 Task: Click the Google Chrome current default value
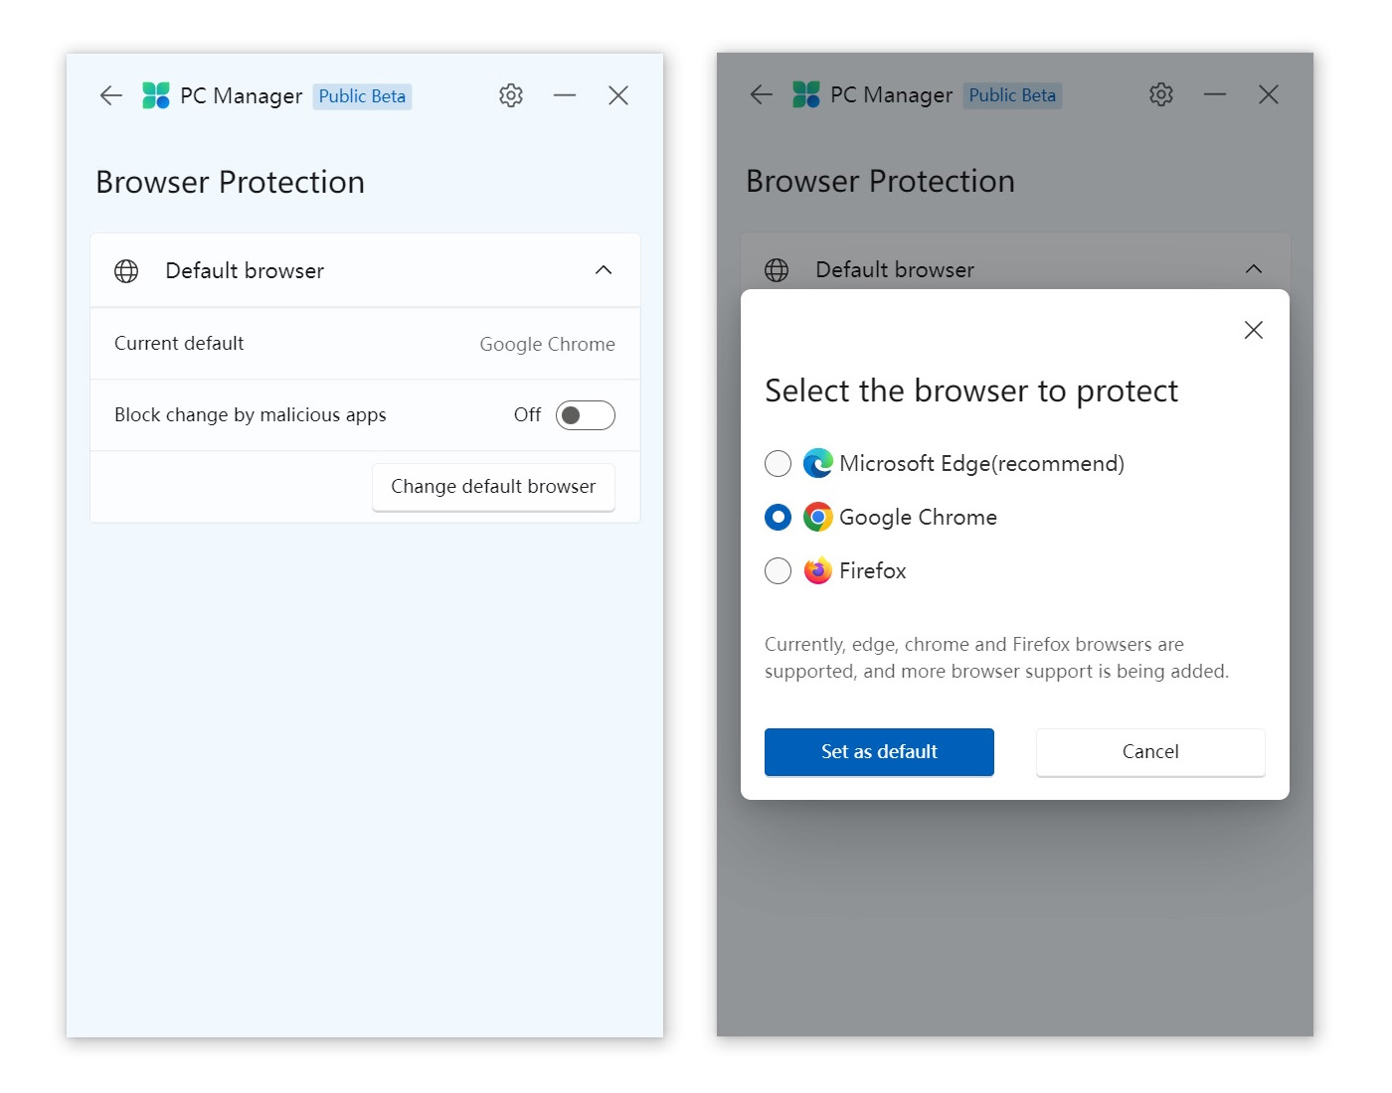pos(547,344)
